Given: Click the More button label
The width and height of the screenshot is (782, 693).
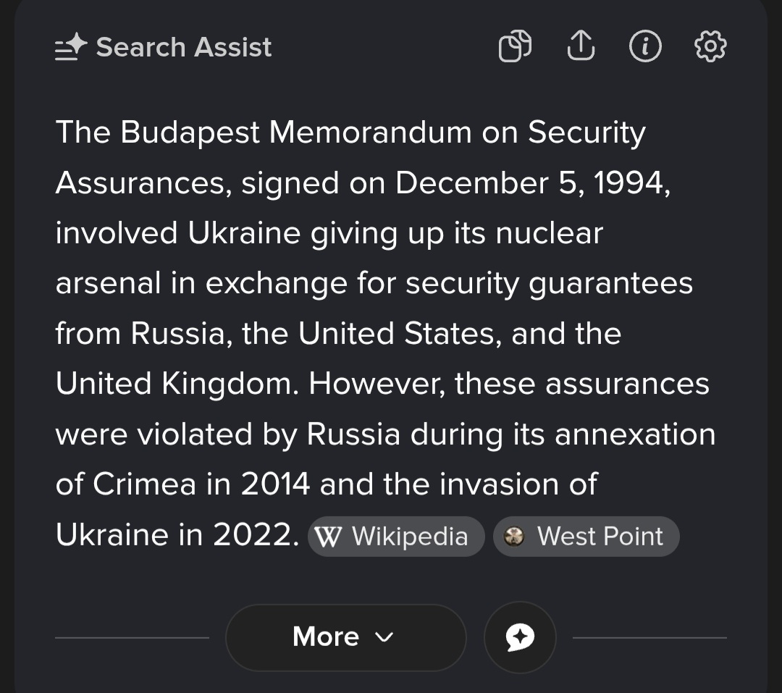Looking at the screenshot, I should [x=326, y=637].
